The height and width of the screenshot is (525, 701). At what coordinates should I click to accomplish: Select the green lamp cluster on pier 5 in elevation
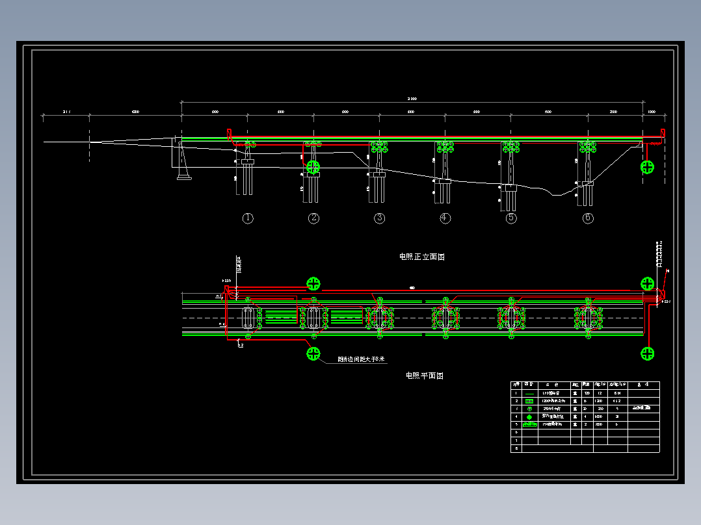[x=511, y=147]
